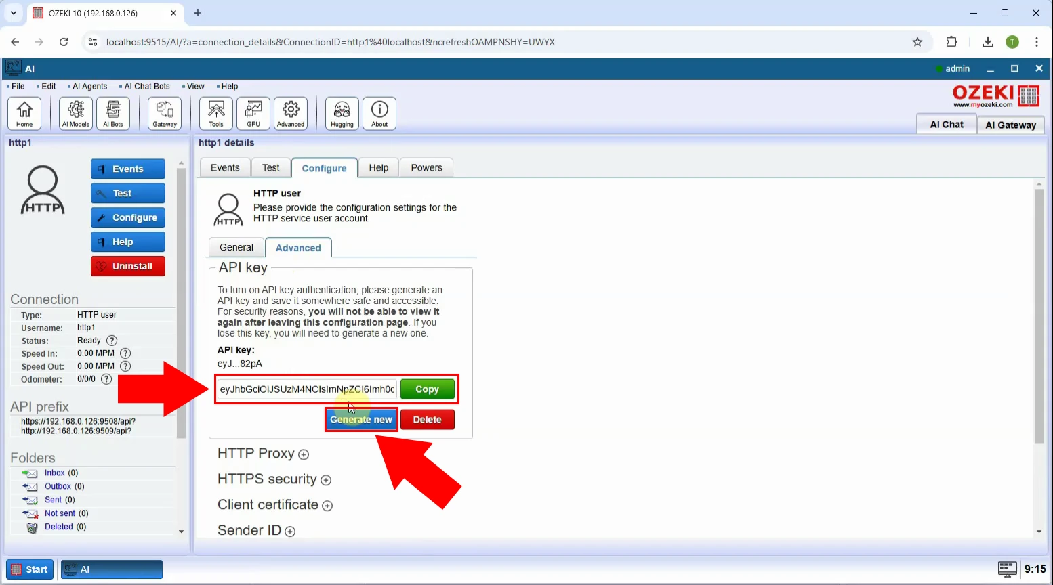This screenshot has width=1053, height=585.
Task: Switch to the General settings tab
Action: [236, 248]
